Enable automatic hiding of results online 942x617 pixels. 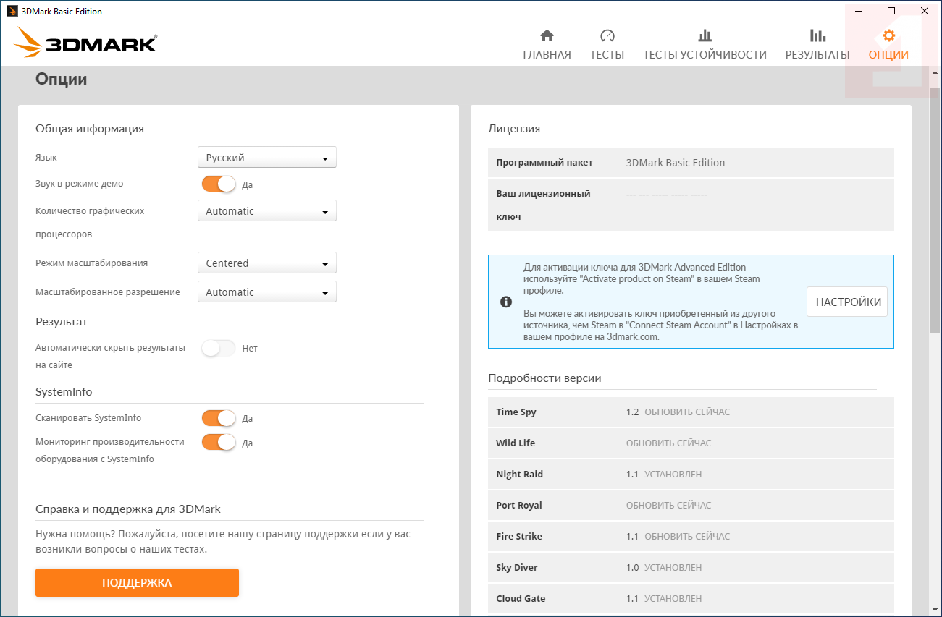pos(219,349)
